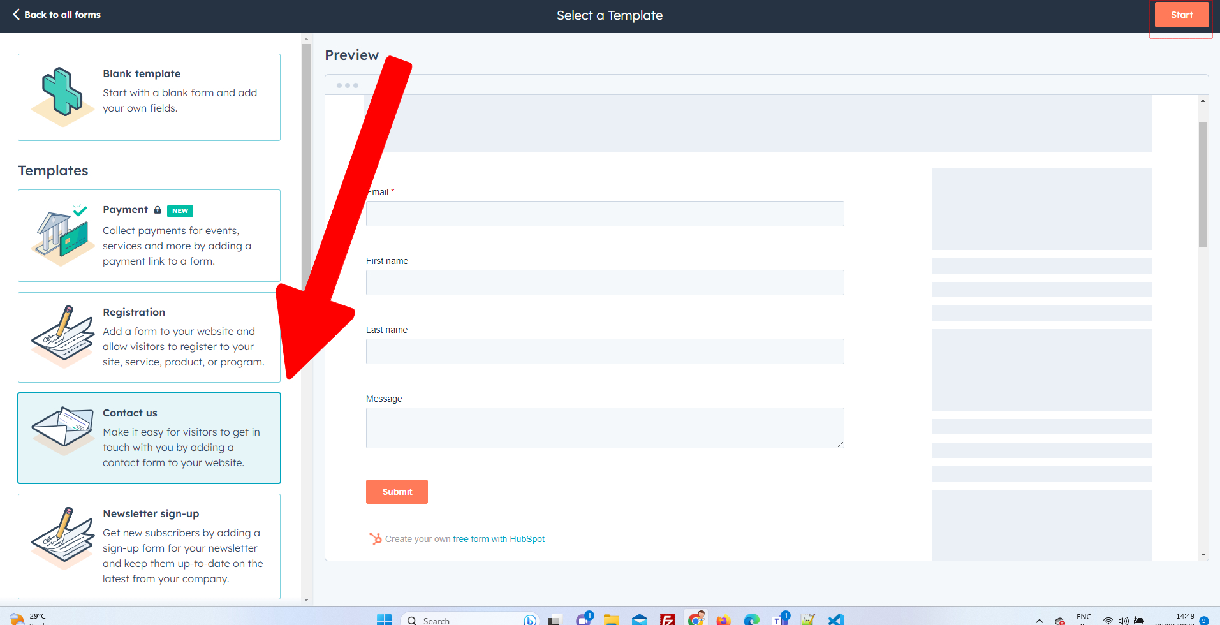Image resolution: width=1220 pixels, height=625 pixels.
Task: Click the Submit button in form preview
Action: [x=397, y=492]
